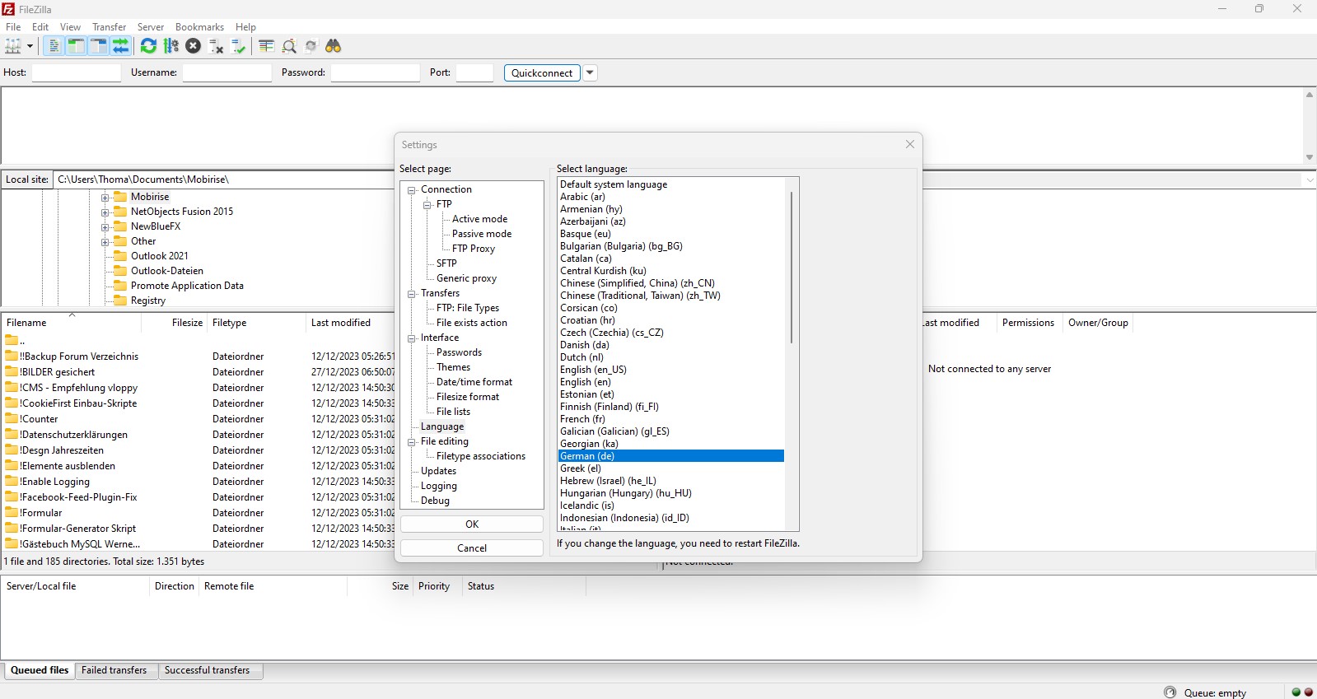Open the Quickconnect history dropdown arrow

(x=590, y=72)
